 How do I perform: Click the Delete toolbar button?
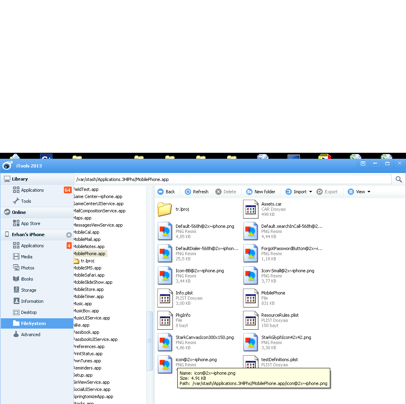226,192
